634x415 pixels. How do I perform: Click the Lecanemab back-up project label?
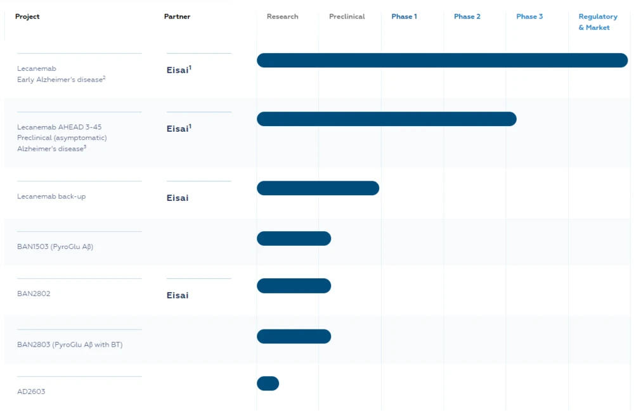click(51, 196)
